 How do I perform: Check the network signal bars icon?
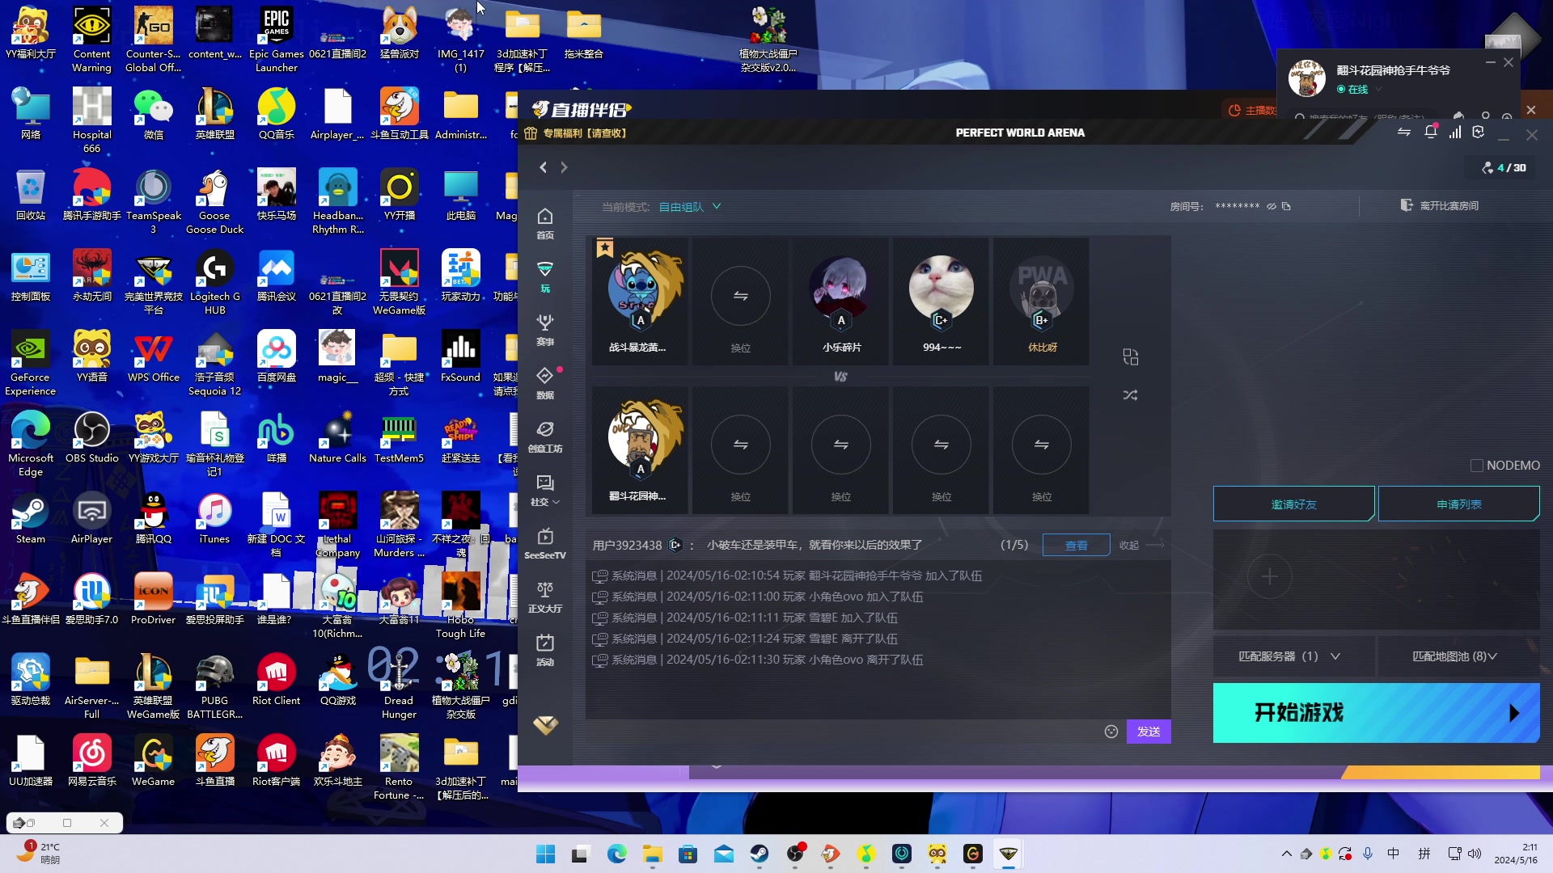[x=1455, y=132]
